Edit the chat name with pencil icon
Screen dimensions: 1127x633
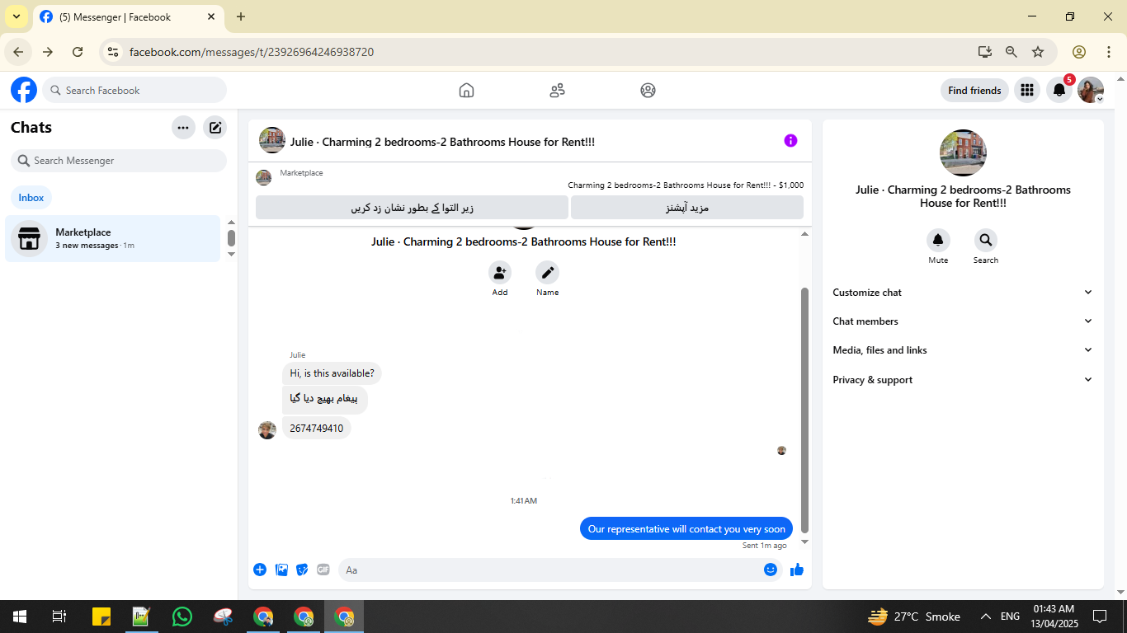[x=547, y=273]
